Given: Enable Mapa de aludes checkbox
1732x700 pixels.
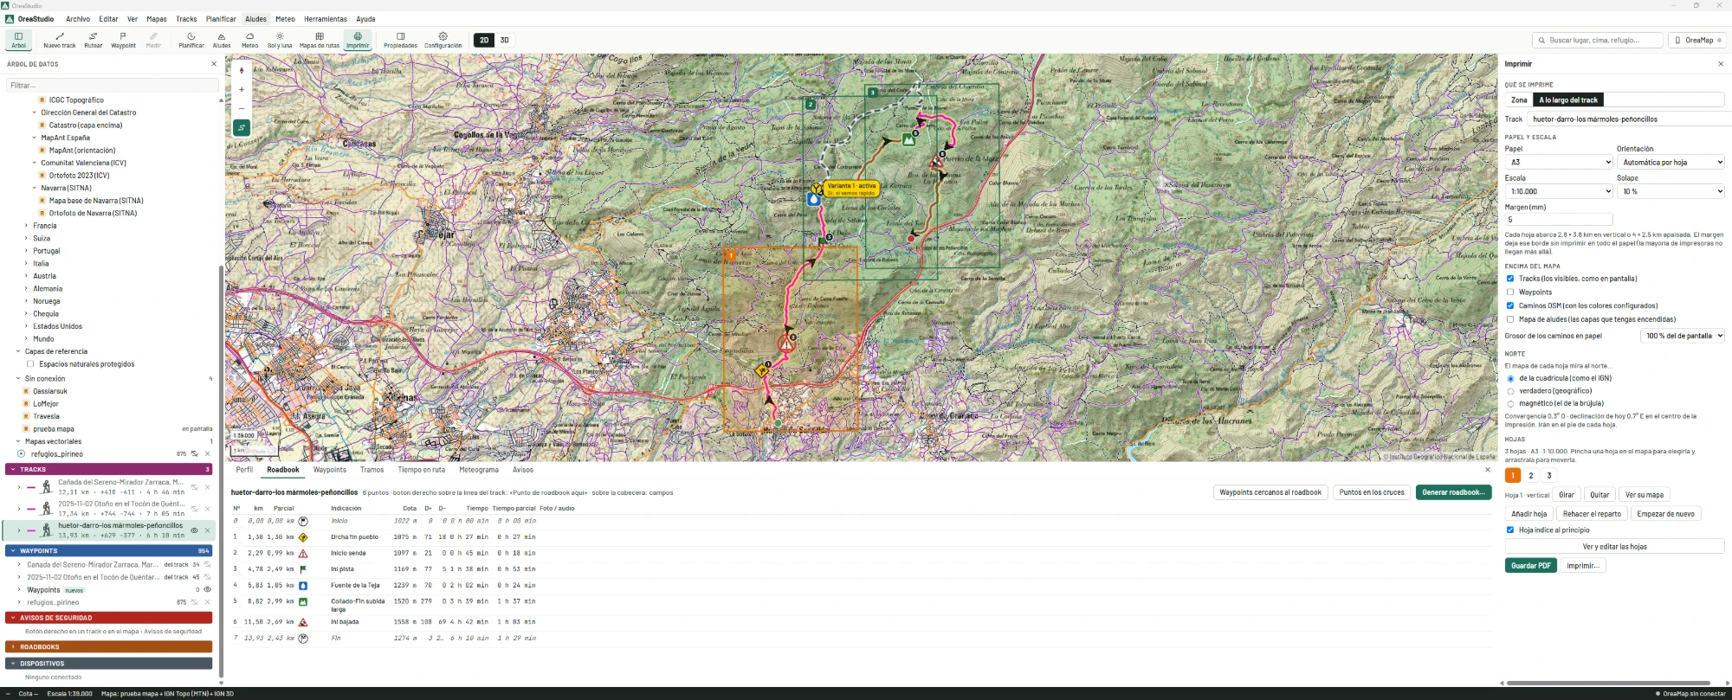Looking at the screenshot, I should coord(1510,319).
